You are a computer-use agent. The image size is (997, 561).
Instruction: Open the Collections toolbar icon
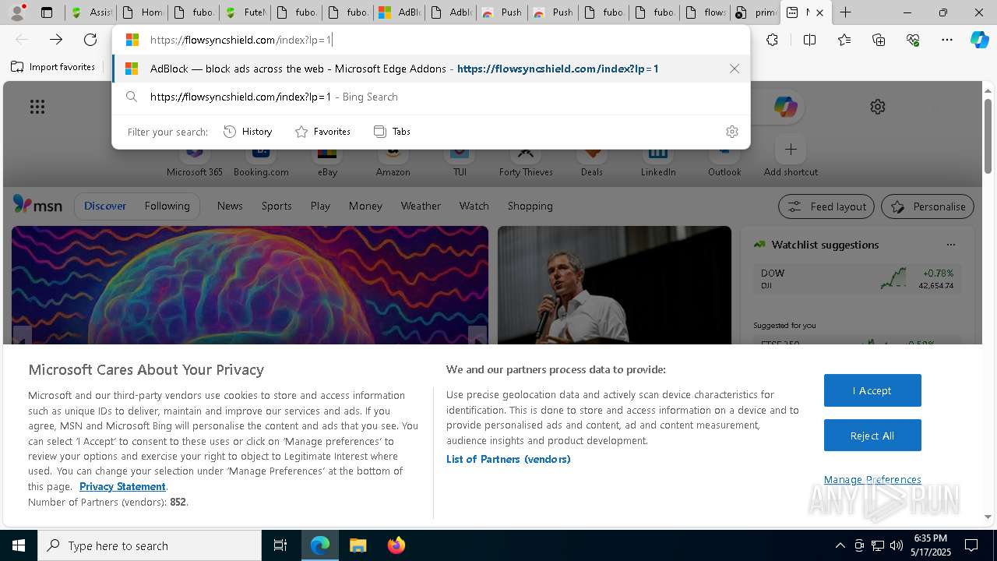pyautogui.click(x=879, y=40)
